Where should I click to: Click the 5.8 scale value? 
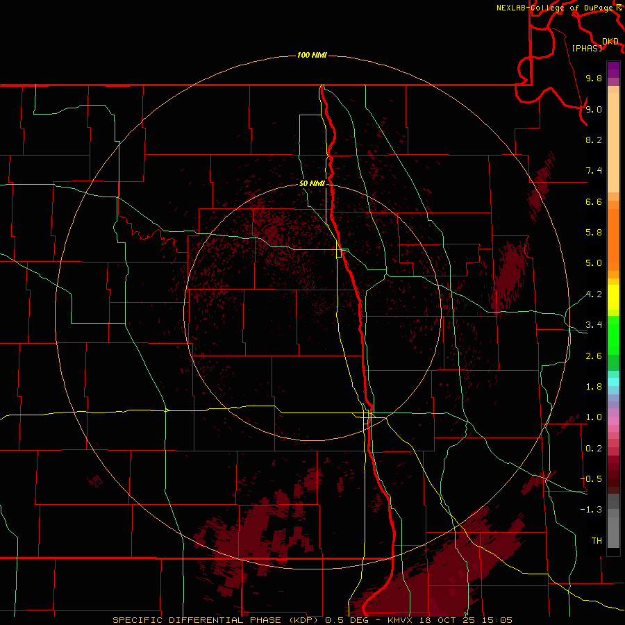(x=594, y=233)
